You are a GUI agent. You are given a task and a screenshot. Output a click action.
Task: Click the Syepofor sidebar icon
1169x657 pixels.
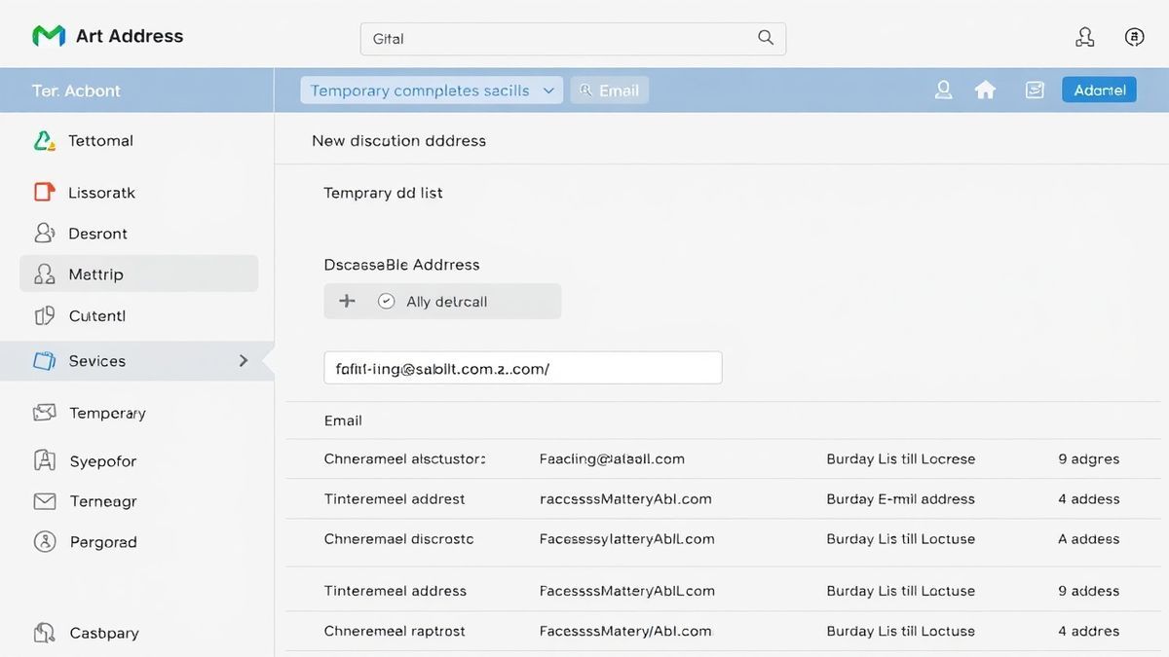pyautogui.click(x=45, y=460)
